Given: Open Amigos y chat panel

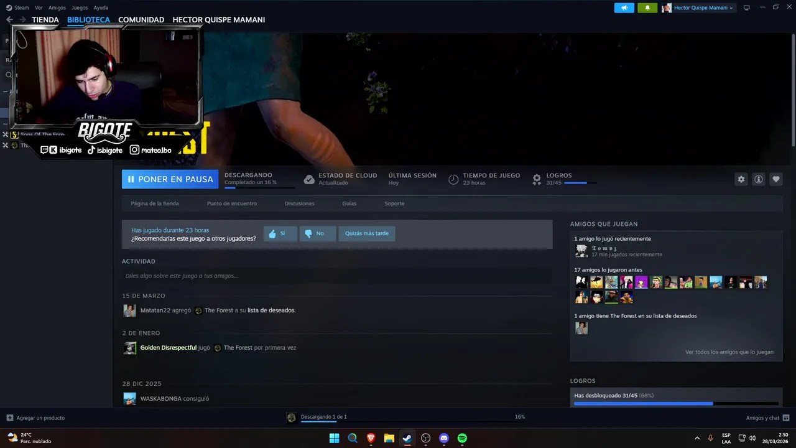Looking at the screenshot, I should coord(767,418).
